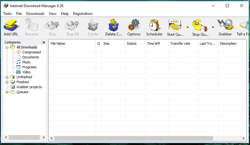This screenshot has height=145, width=250.
Task: Click the Video category film icon
Action: tap(18, 72)
